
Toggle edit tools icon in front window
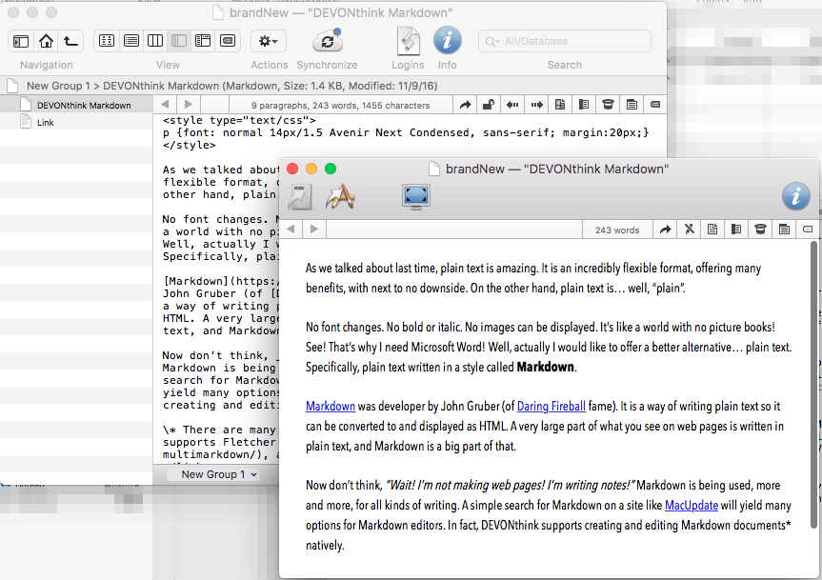point(690,230)
